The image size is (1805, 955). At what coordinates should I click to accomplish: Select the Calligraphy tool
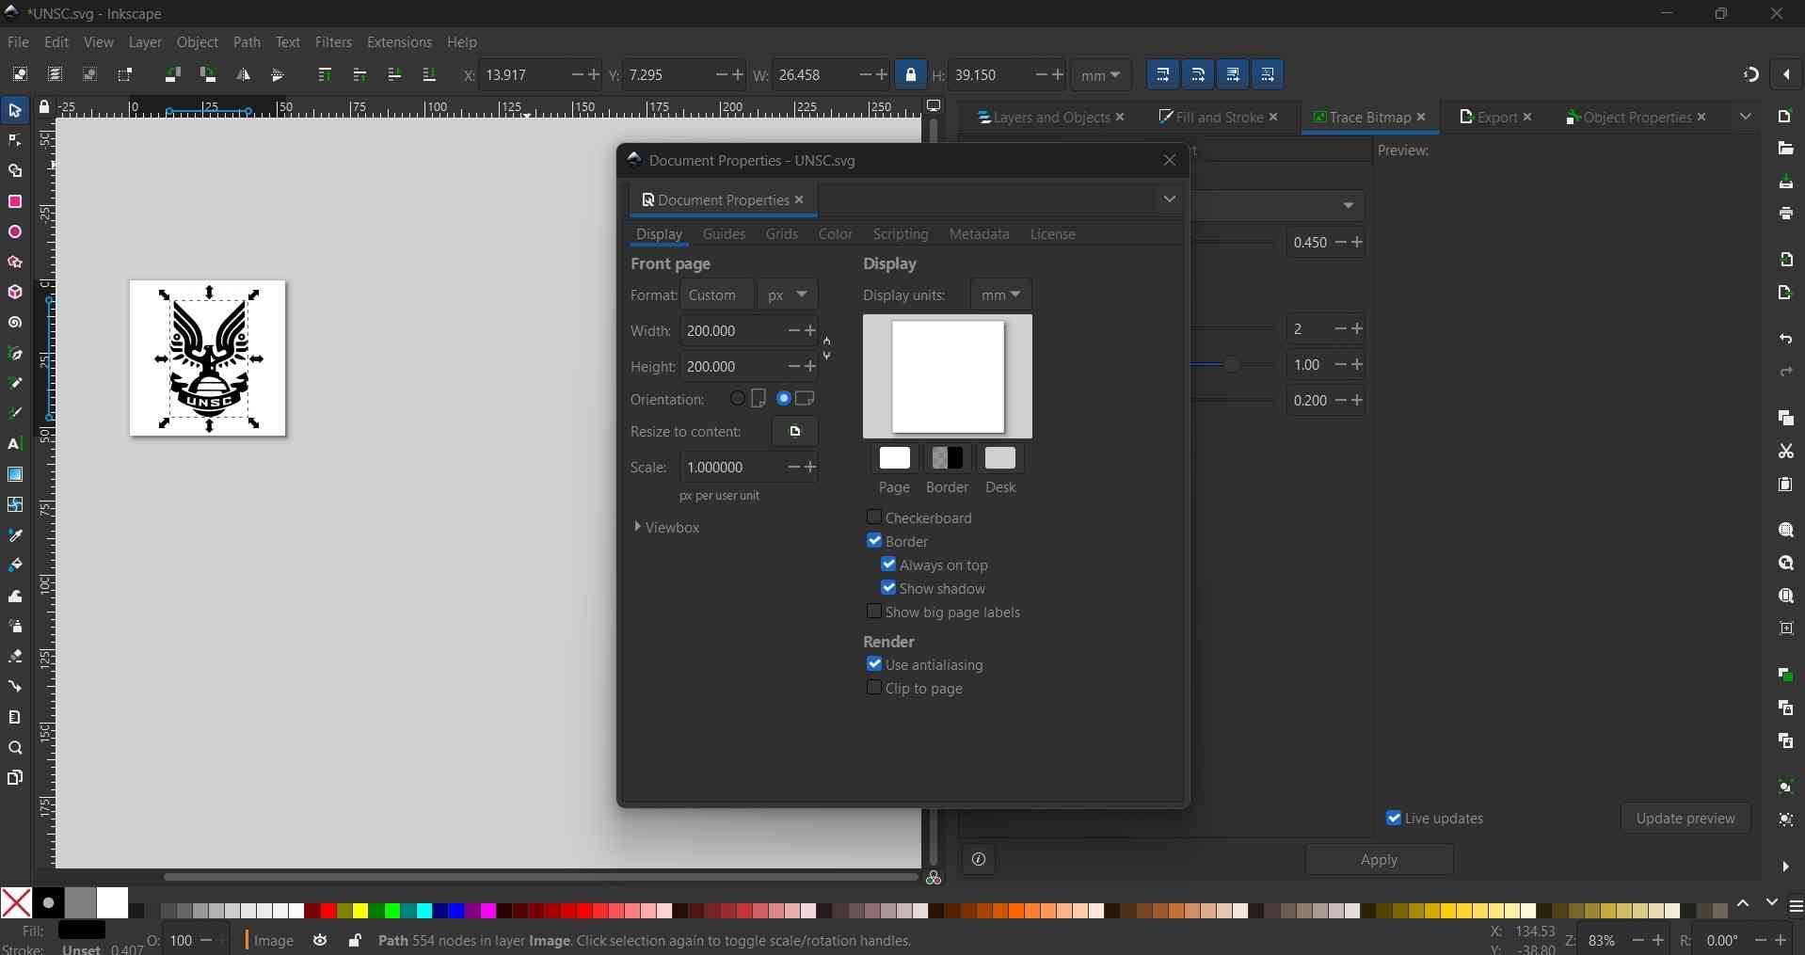15,414
